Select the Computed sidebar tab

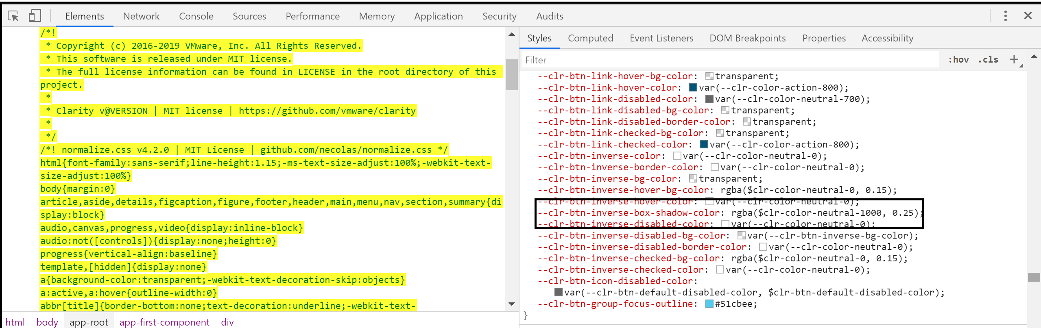click(590, 38)
